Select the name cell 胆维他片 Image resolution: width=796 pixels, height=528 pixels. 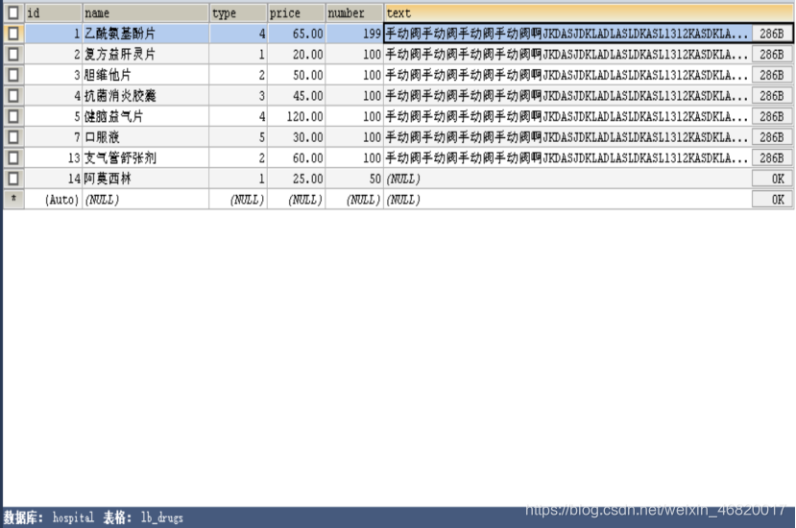coord(145,75)
